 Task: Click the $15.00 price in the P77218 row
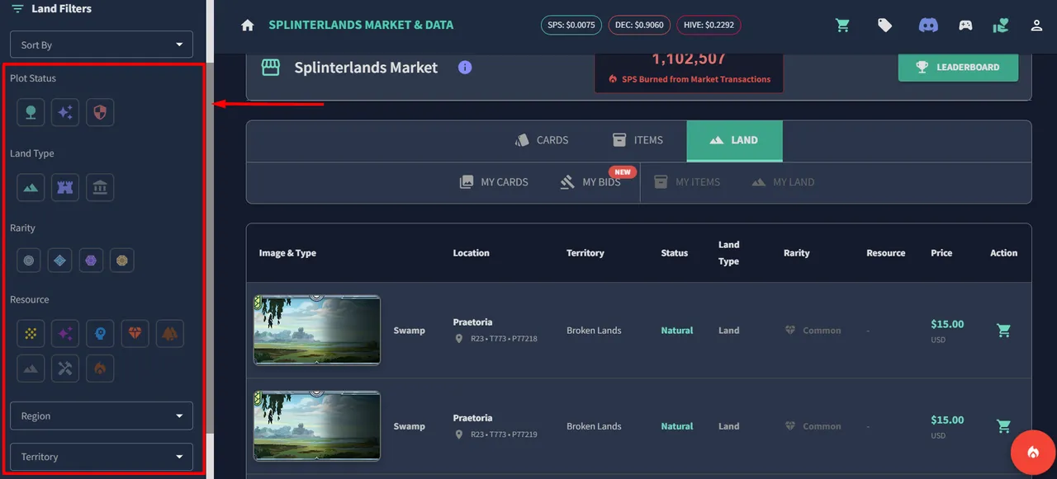tap(947, 324)
